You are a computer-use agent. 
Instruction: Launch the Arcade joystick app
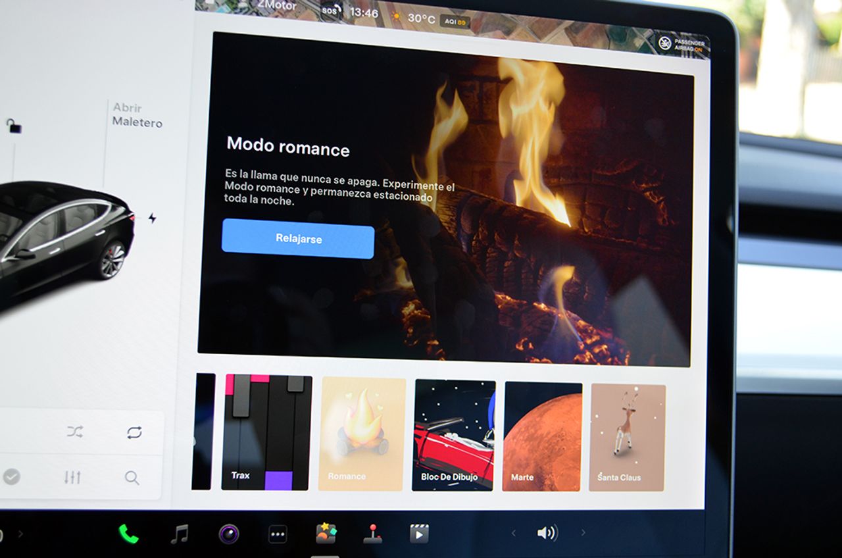pos(372,534)
